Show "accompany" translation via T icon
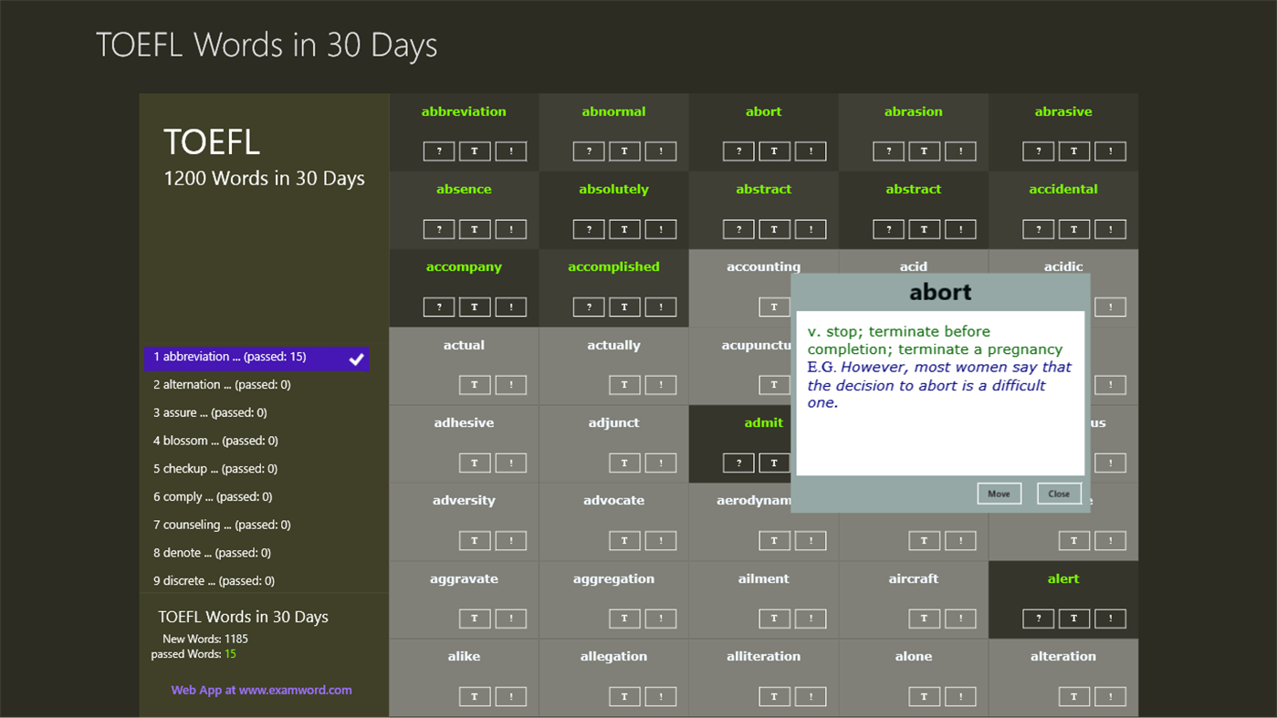The height and width of the screenshot is (718, 1277). 475,307
